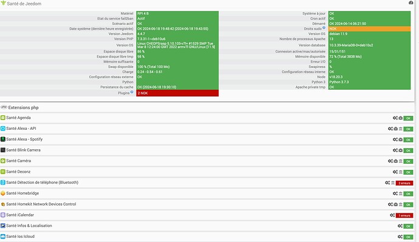Click the gears icon on Santé Homebridge row
Viewport: 419px width, 242px height.
(395, 193)
